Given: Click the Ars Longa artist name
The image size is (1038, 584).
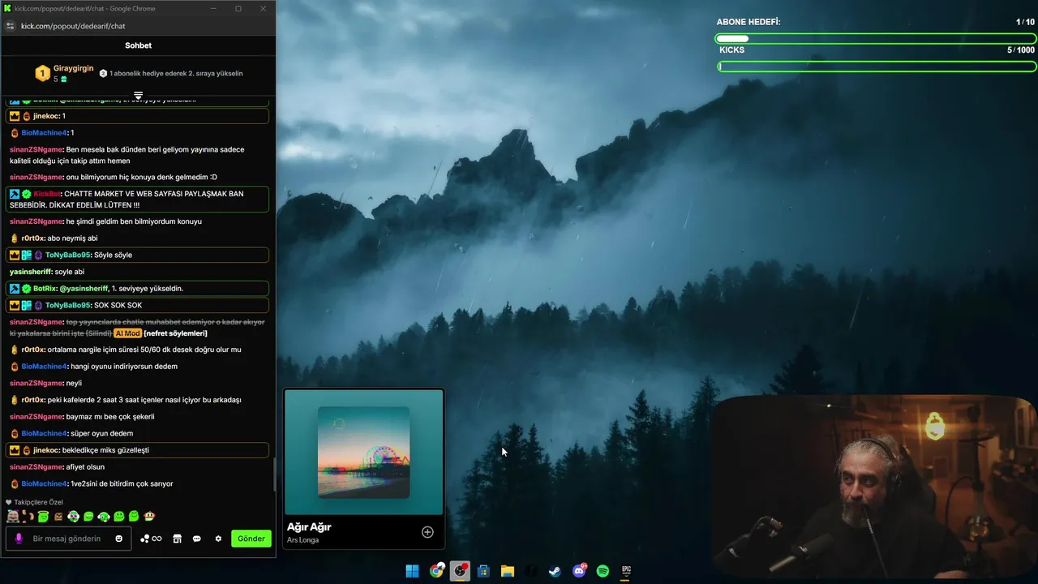Looking at the screenshot, I should (302, 540).
